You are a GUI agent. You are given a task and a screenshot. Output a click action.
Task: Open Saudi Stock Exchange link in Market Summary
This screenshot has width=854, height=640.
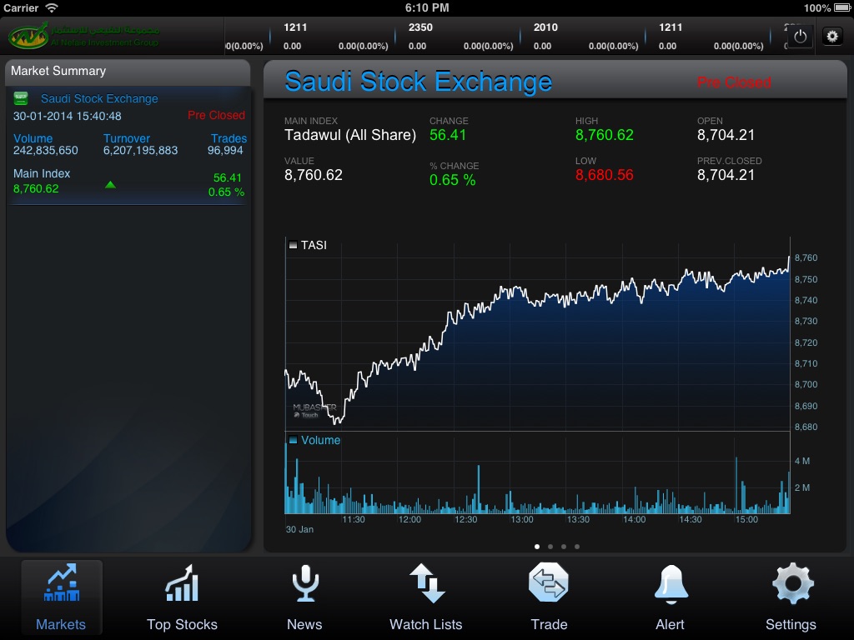99,98
